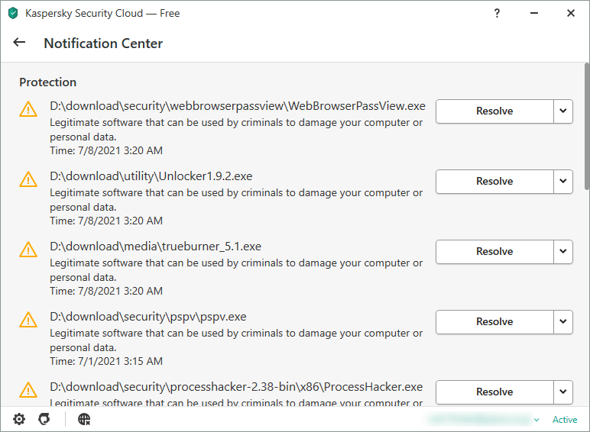
Task: Expand Resolve options for Unlocker1.9.2.exe
Action: click(563, 182)
